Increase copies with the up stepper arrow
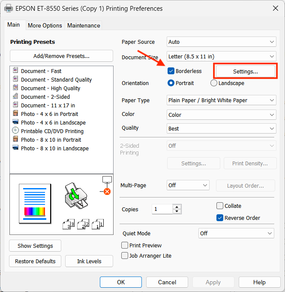Viewport: 285px width, 292px height. tap(177, 207)
